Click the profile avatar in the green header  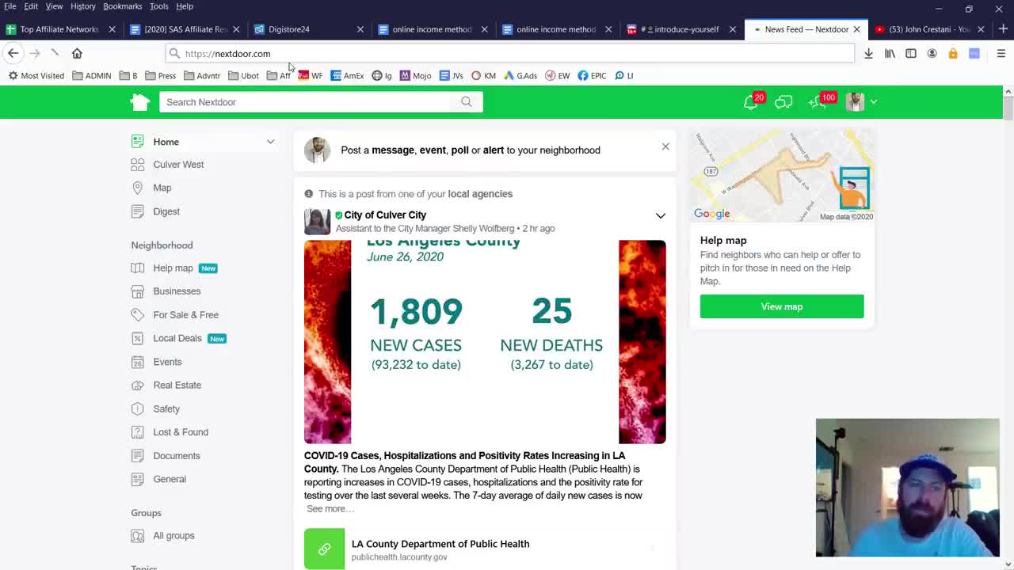[x=855, y=102]
